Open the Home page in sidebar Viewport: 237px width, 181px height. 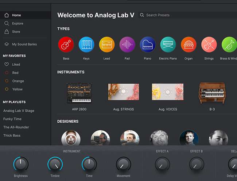click(25, 15)
